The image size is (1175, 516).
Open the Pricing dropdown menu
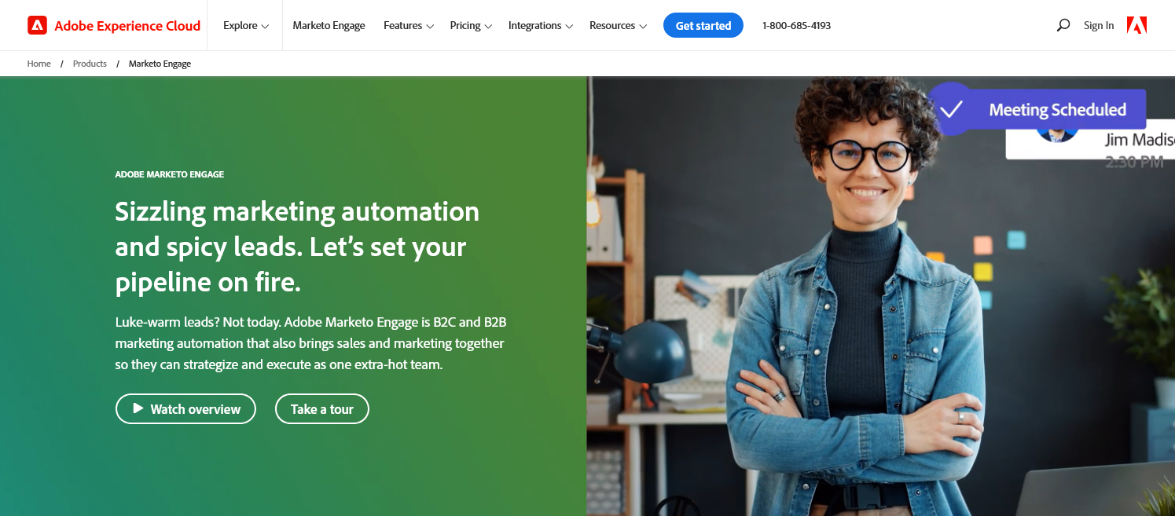click(471, 25)
